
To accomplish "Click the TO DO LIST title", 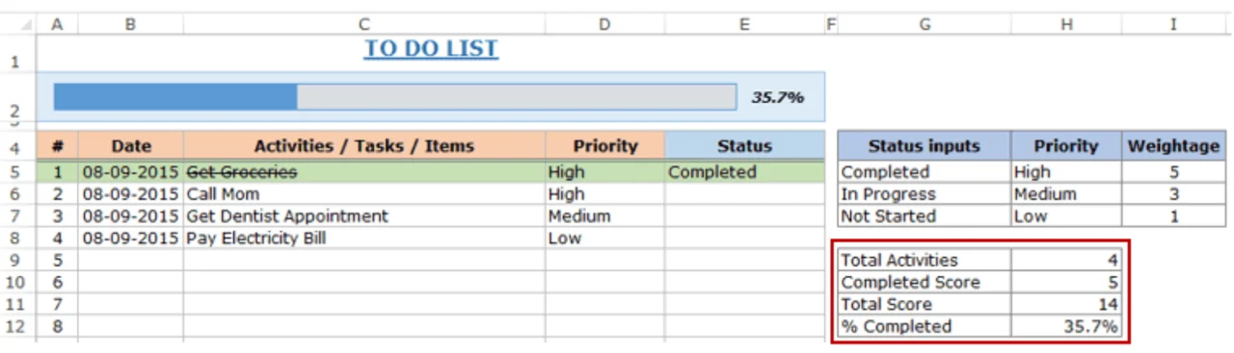I will point(431,48).
